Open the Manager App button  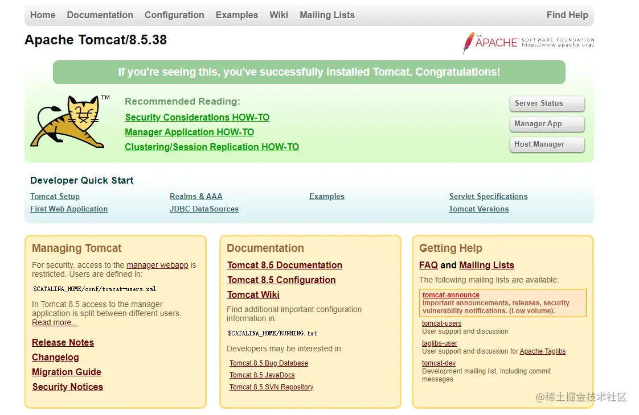click(x=547, y=124)
